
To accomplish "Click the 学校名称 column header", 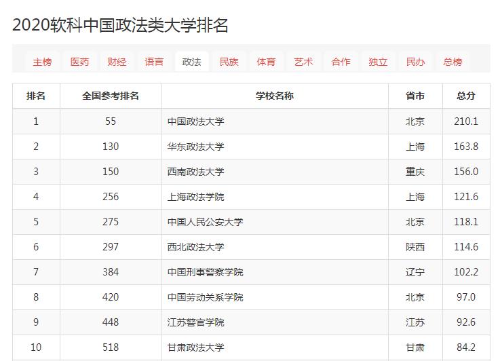I will [275, 96].
